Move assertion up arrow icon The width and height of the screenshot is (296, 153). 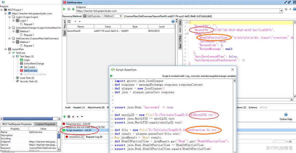(77, 116)
